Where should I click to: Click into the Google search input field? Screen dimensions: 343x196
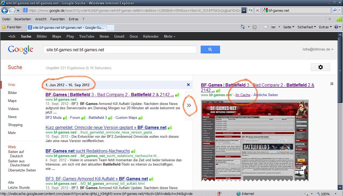click(x=120, y=50)
